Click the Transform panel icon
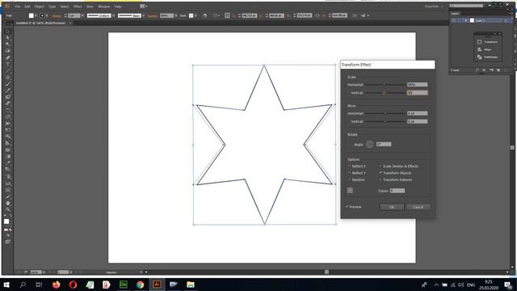The width and height of the screenshot is (517, 291). pos(479,42)
